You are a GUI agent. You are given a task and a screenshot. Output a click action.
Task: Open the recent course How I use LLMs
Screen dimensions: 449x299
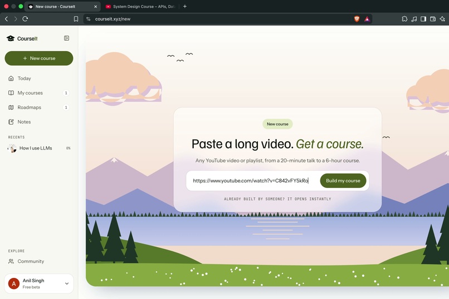pos(39,148)
